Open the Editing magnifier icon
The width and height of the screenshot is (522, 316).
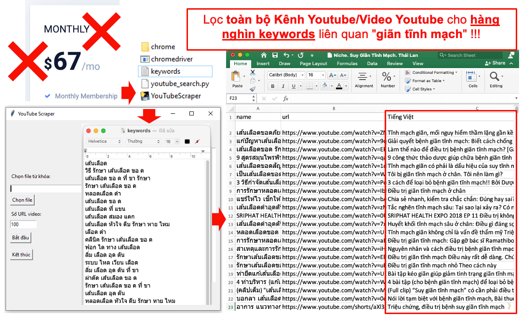[x=495, y=77]
